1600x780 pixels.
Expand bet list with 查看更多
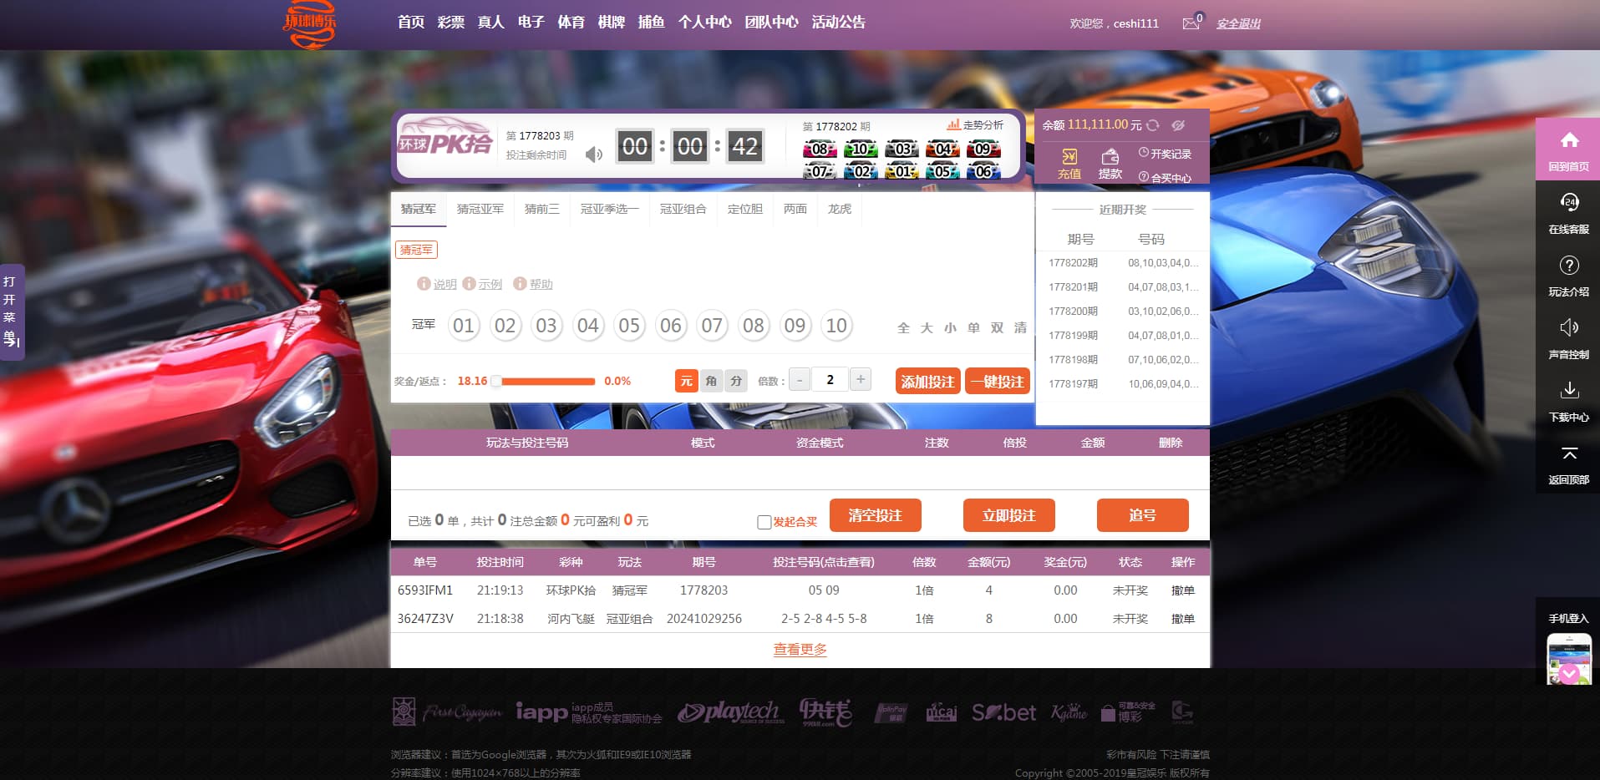[800, 649]
